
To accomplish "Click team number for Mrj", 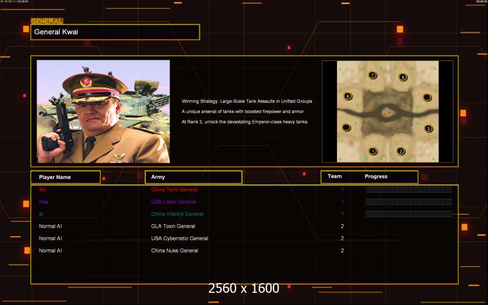I will [x=342, y=190].
